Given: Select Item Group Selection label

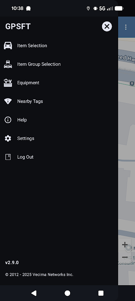Looking at the screenshot, I should 39,64.
